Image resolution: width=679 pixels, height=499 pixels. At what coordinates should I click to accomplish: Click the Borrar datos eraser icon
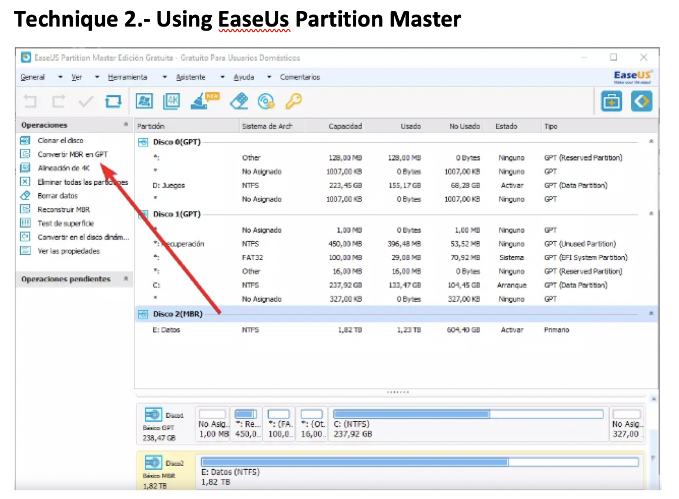pos(25,196)
